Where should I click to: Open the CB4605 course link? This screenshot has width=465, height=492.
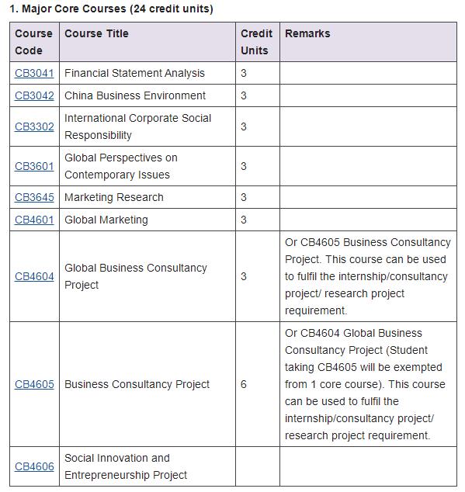pos(34,385)
